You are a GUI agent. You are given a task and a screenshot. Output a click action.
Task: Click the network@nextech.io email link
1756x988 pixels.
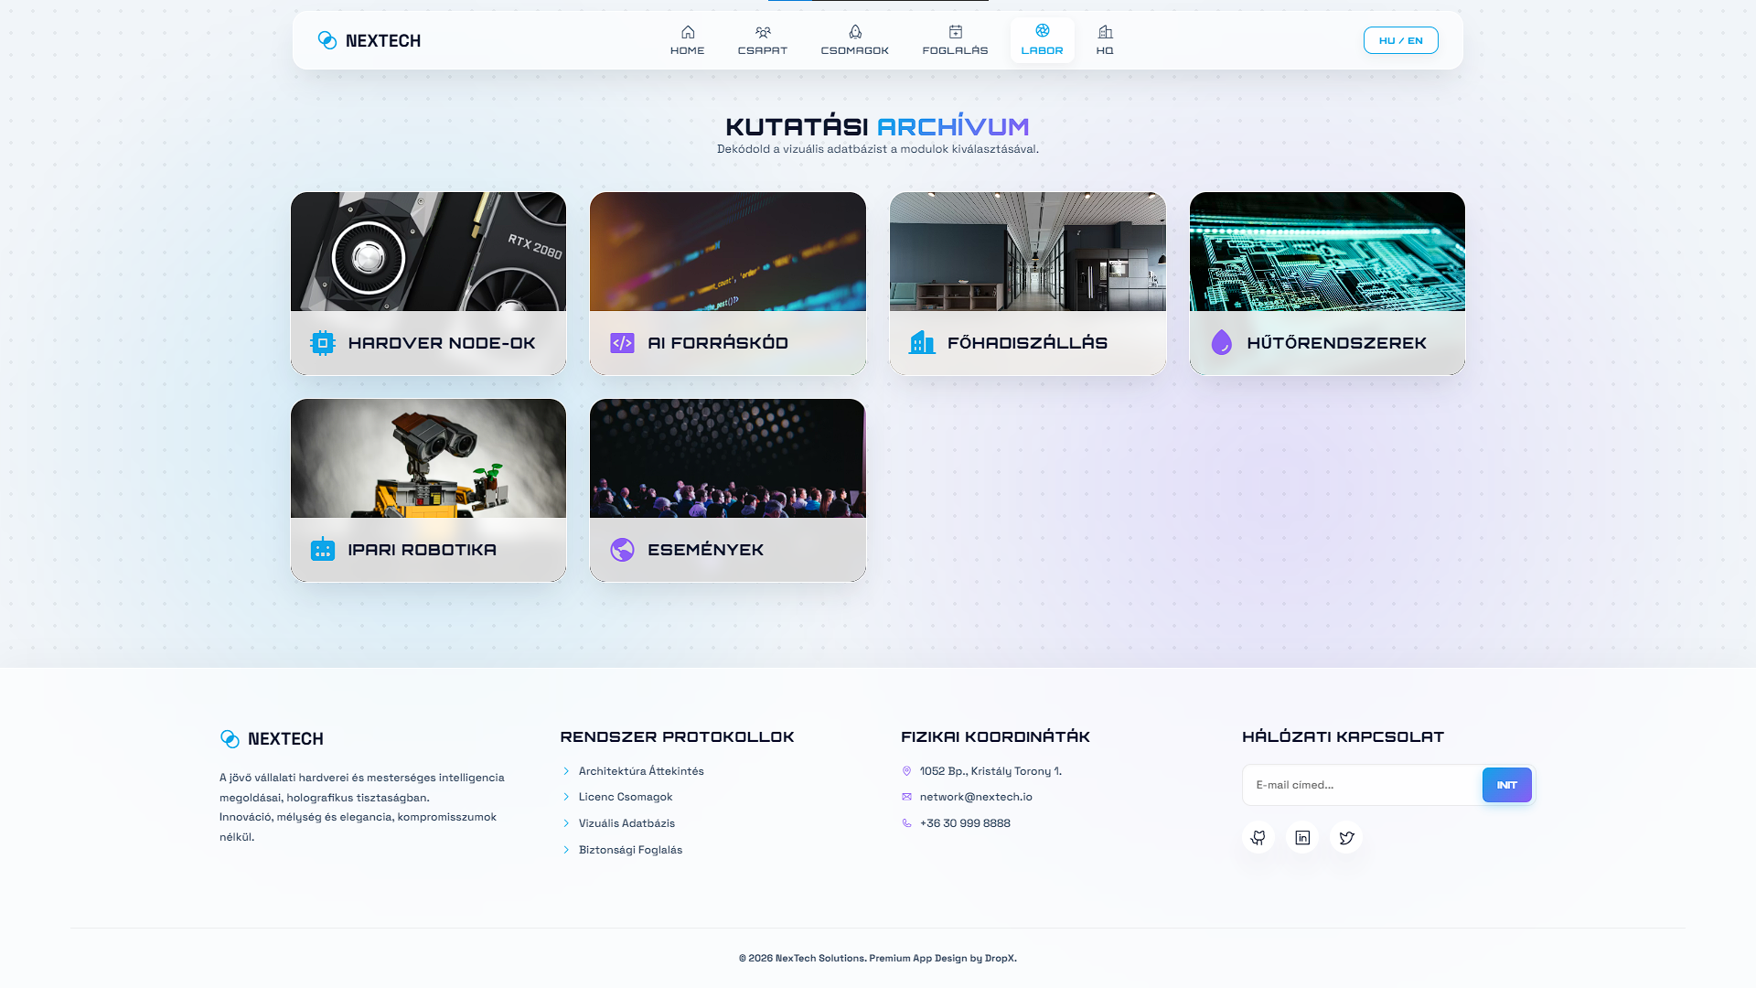coord(976,797)
